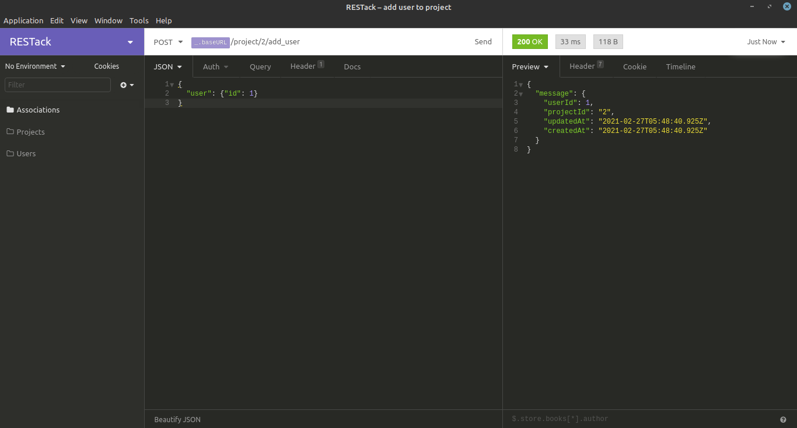Screen dimensions: 797x428
Task: Click the 118 B response size badge
Action: coord(608,42)
